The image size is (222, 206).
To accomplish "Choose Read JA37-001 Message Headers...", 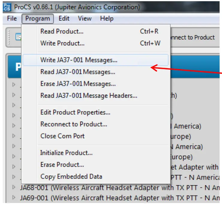I will pyautogui.click(x=96, y=95).
